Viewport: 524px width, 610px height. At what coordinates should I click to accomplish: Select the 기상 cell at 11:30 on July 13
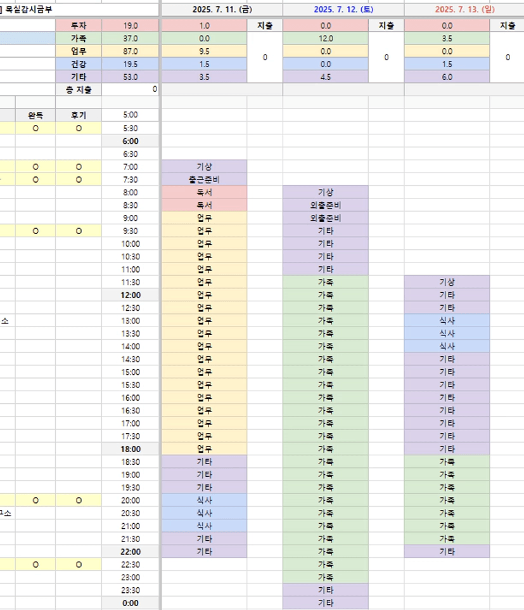coord(447,282)
